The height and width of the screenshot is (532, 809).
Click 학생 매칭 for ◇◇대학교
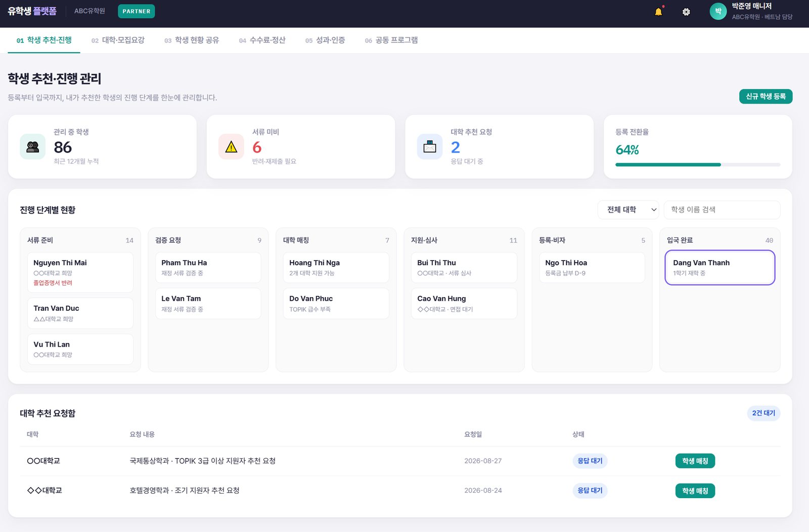695,491
